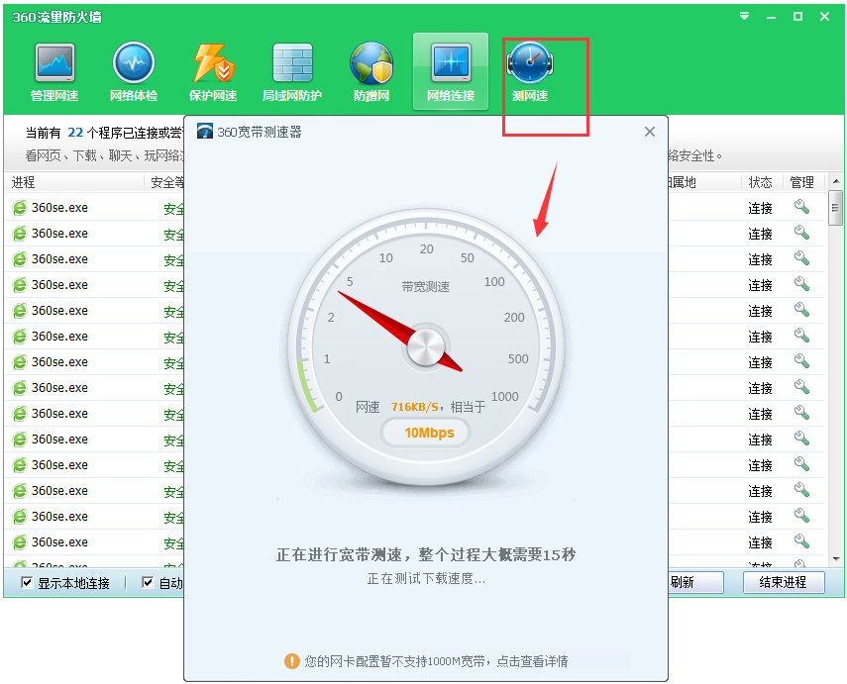The height and width of the screenshot is (684, 847).
Task: Move the process list vertical scrollbar thumb
Action: [x=836, y=208]
